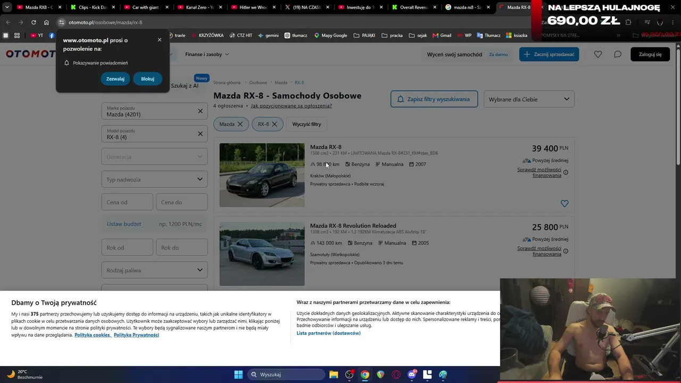Screen dimensions: 681x383
Task: Click Wyceń swój samochód link
Action: 454,54
